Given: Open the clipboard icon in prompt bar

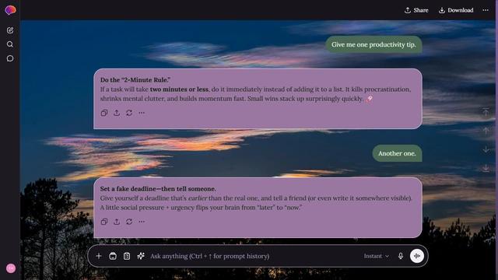Looking at the screenshot, I should (x=127, y=256).
